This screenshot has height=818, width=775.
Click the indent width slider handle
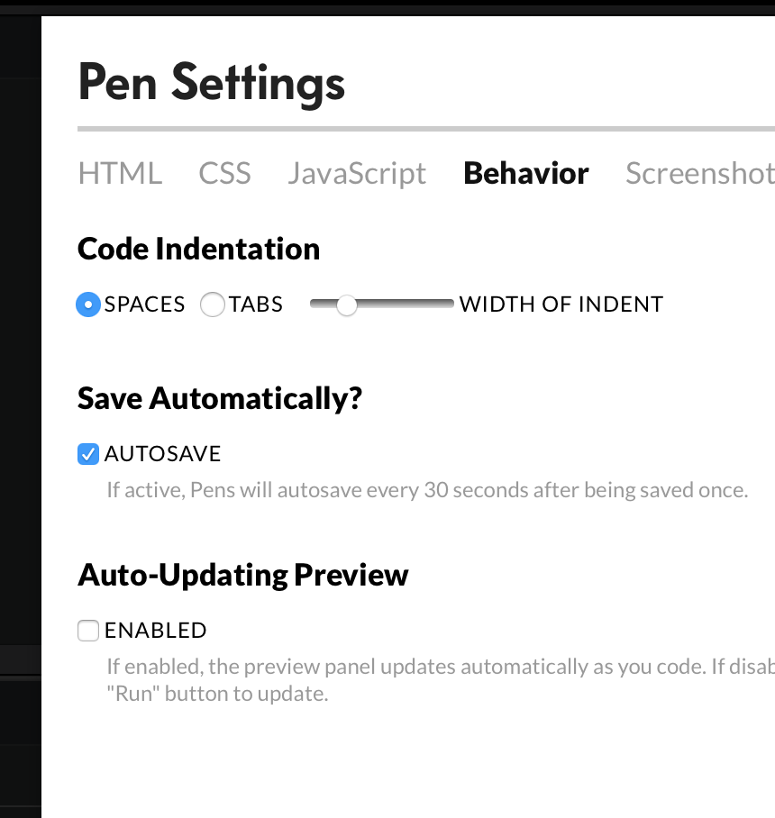click(x=346, y=305)
